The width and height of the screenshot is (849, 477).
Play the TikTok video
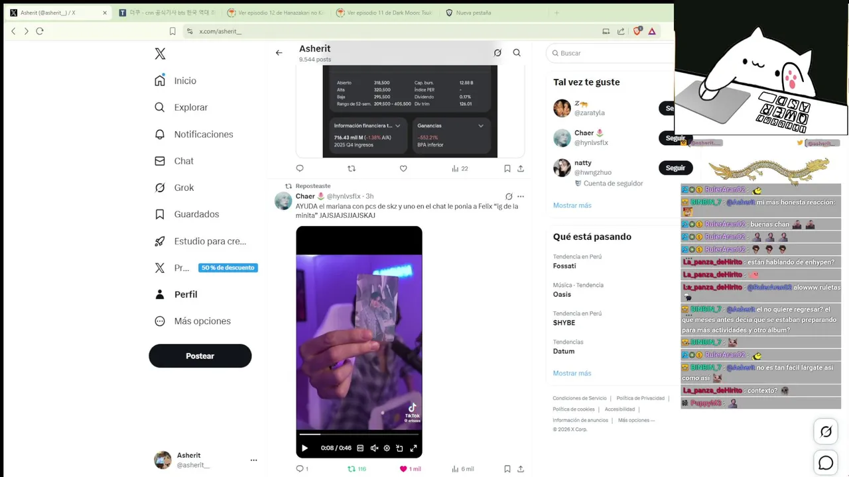pyautogui.click(x=304, y=448)
